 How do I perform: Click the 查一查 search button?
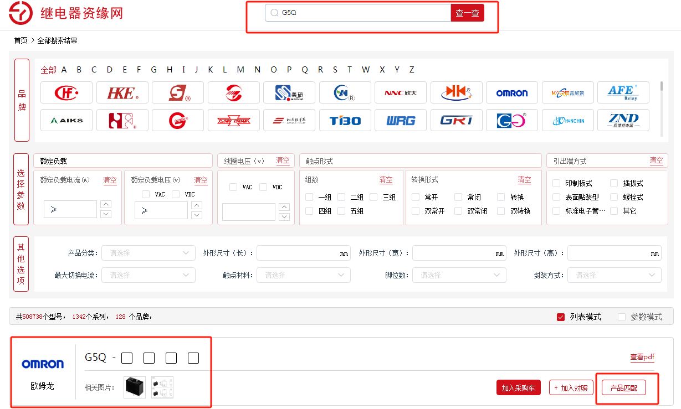(467, 13)
